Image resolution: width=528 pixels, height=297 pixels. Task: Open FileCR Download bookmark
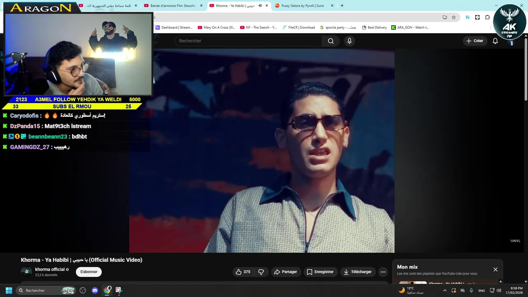(x=299, y=28)
